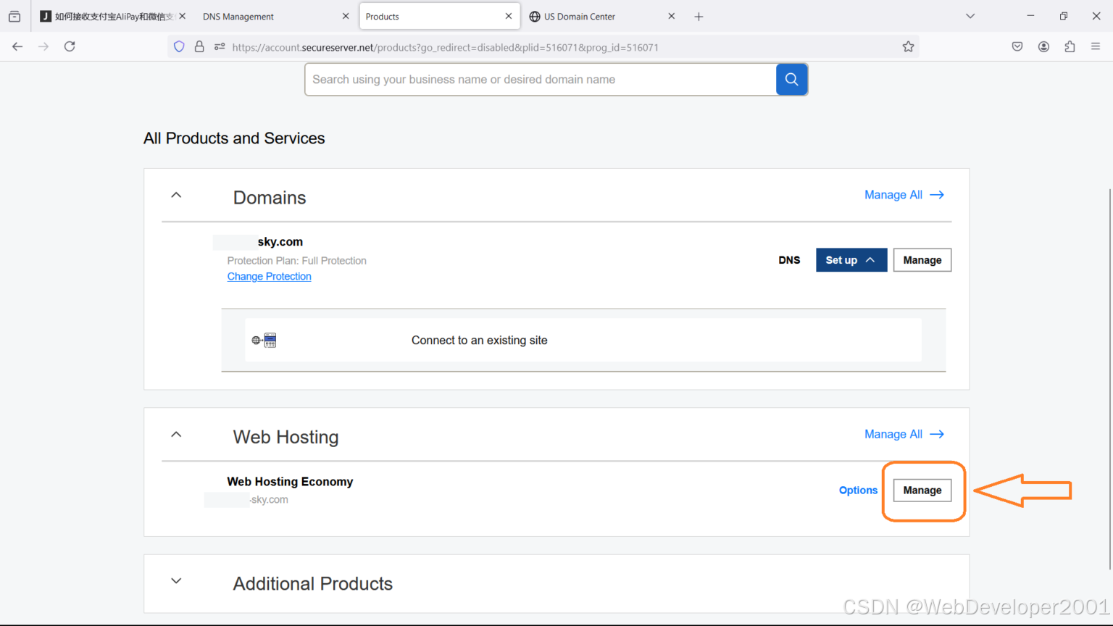Select Connect to an existing site
The image size is (1113, 626).
[x=583, y=341]
